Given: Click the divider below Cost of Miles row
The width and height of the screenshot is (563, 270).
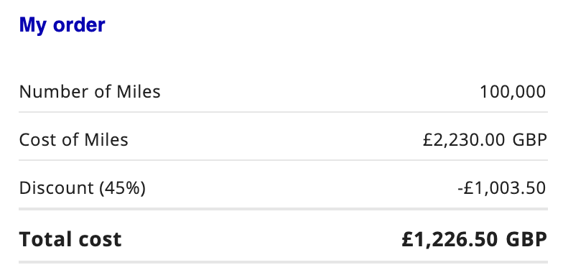Looking at the screenshot, I should (x=283, y=160).
